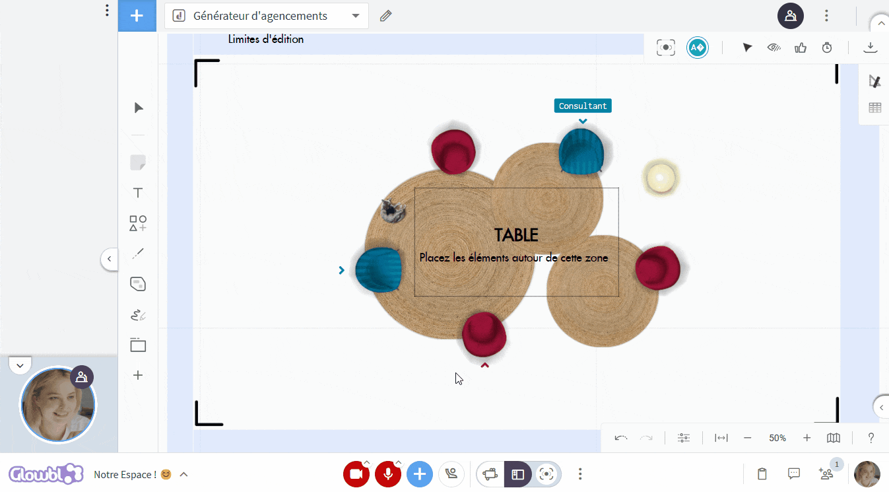Zoom in with the plus button
Screen dimensions: 889x492
pyautogui.click(x=807, y=438)
